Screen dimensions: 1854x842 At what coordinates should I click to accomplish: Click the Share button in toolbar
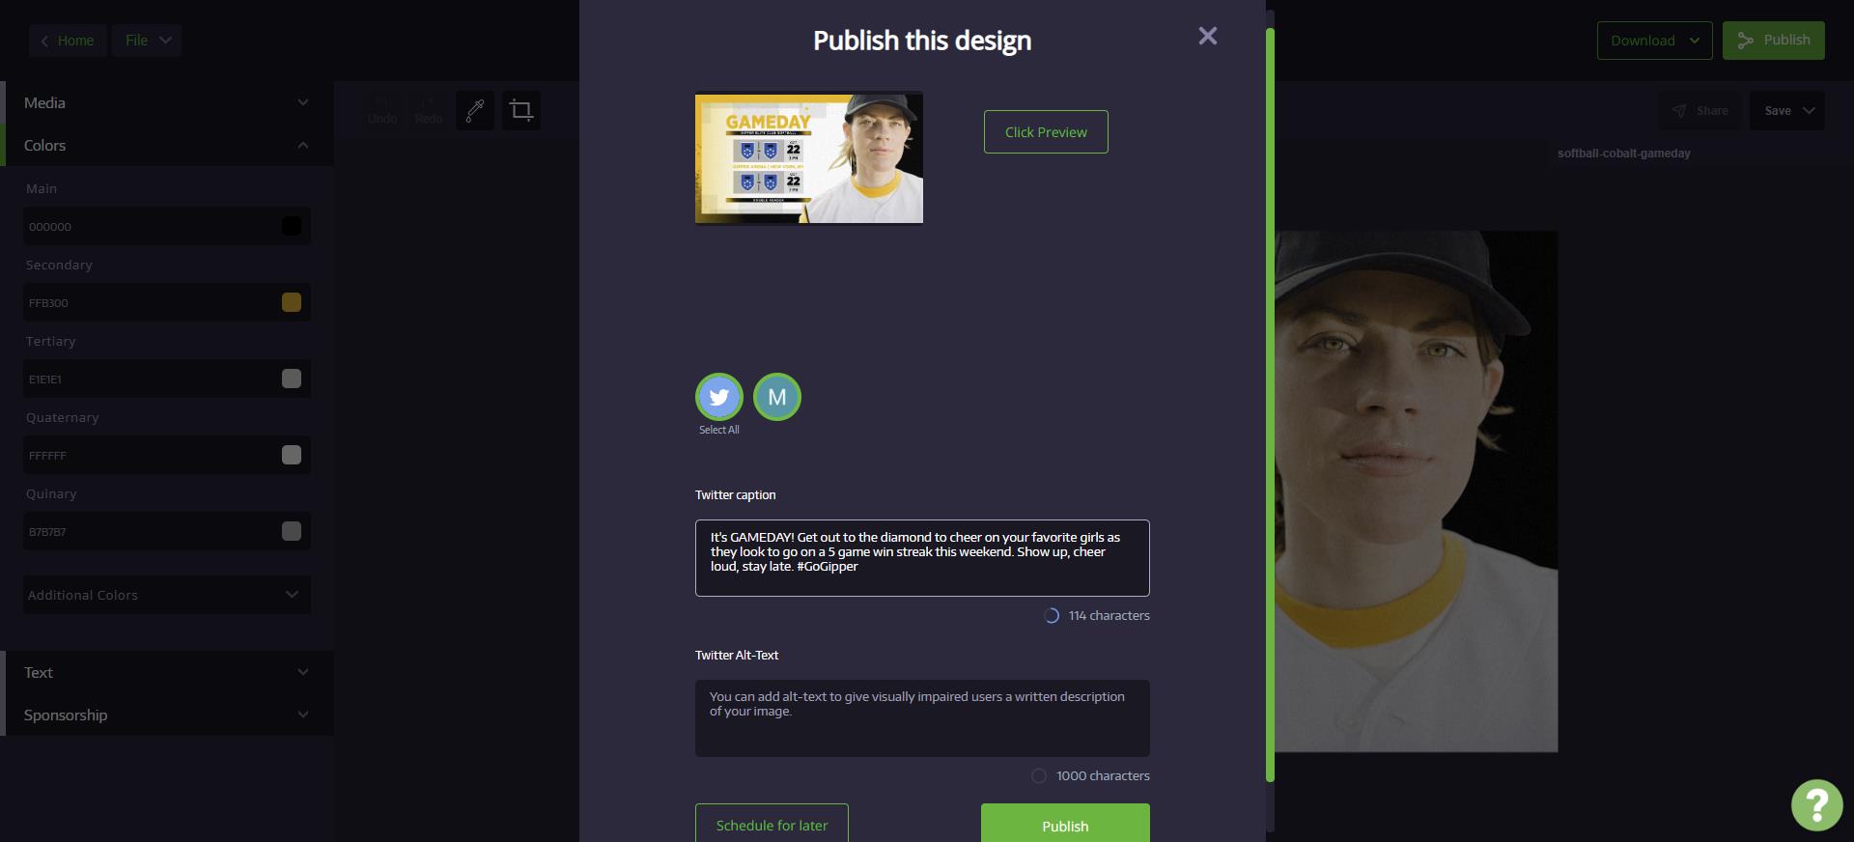pyautogui.click(x=1700, y=111)
